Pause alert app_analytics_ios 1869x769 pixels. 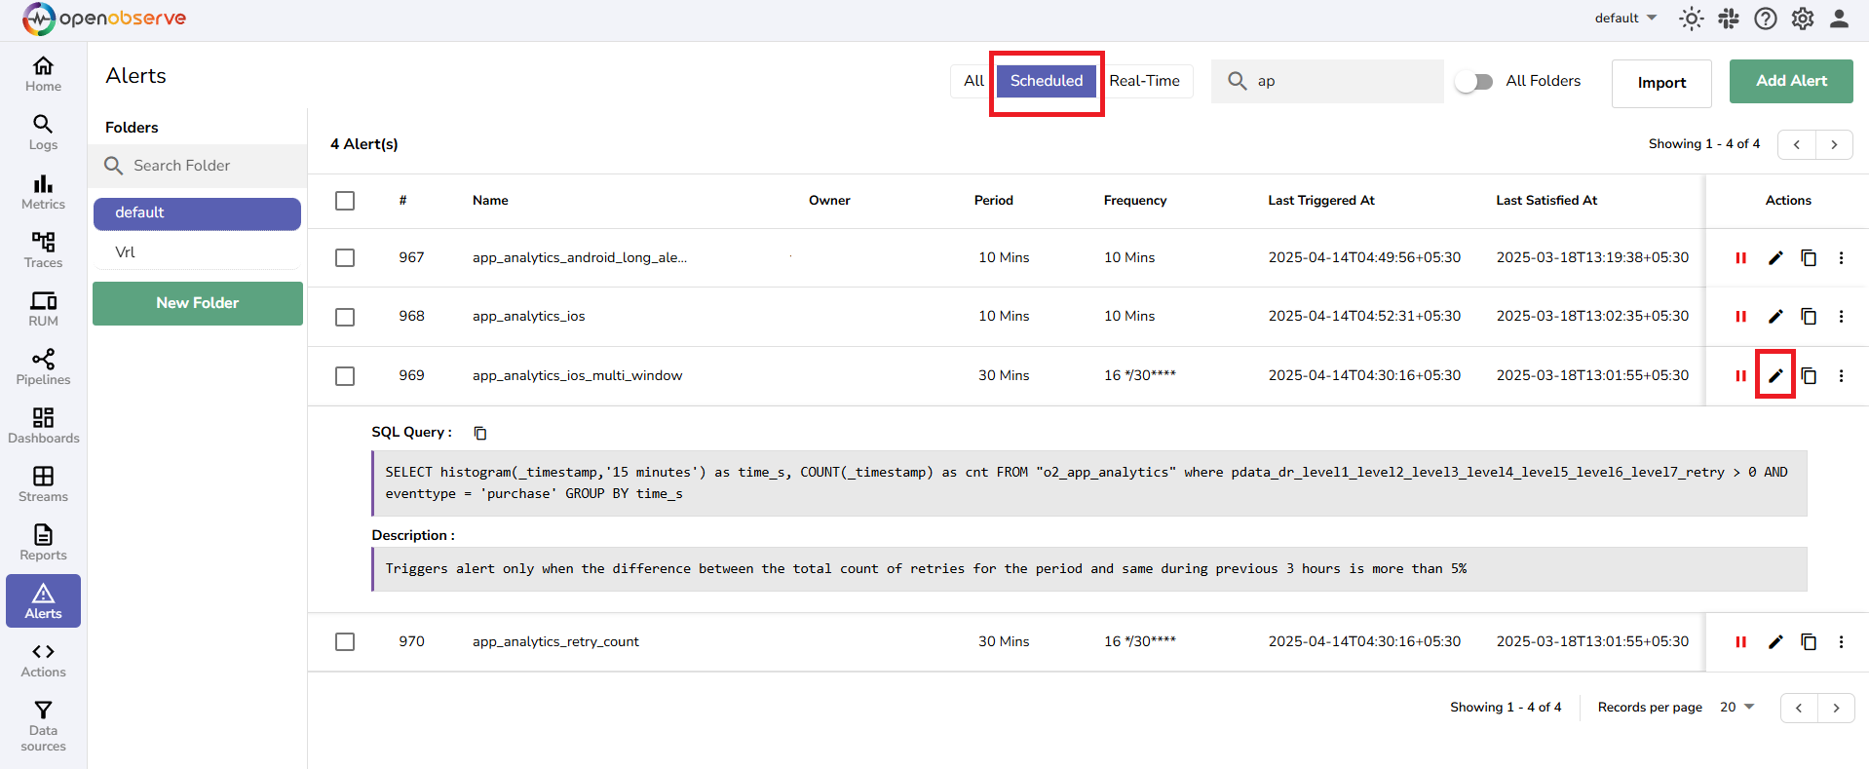[x=1740, y=317]
